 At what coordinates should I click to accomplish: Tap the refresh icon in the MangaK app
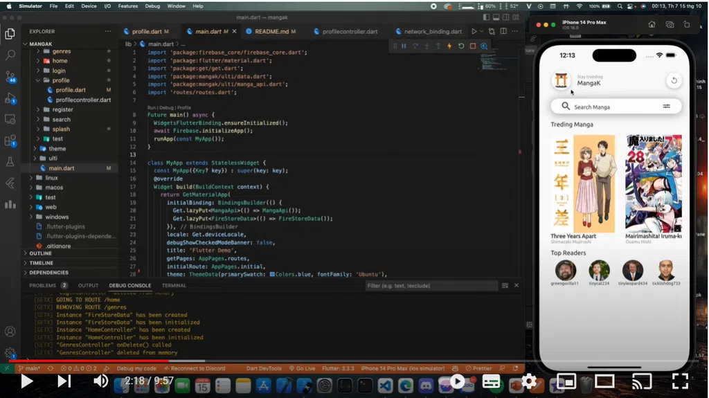pyautogui.click(x=673, y=81)
